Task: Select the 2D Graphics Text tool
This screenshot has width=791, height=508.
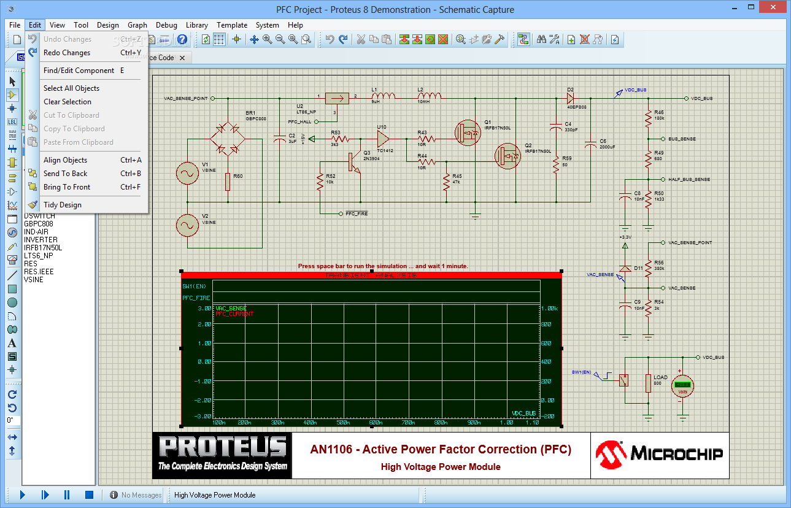Action: click(12, 343)
